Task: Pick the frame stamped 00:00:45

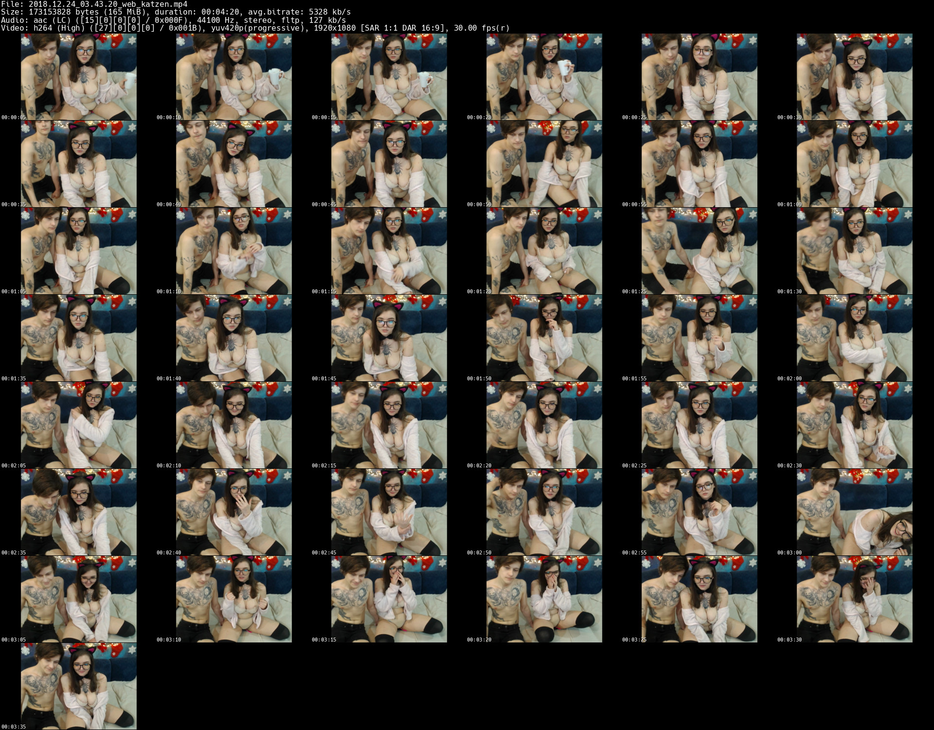Action: click(389, 164)
